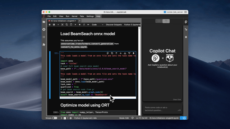
Task: Save the notebook with the disk icon
Action: click(54, 25)
